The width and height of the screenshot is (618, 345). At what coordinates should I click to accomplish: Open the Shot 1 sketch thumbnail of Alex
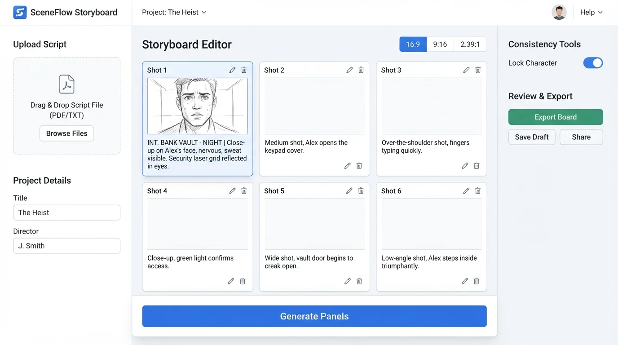[x=198, y=106]
